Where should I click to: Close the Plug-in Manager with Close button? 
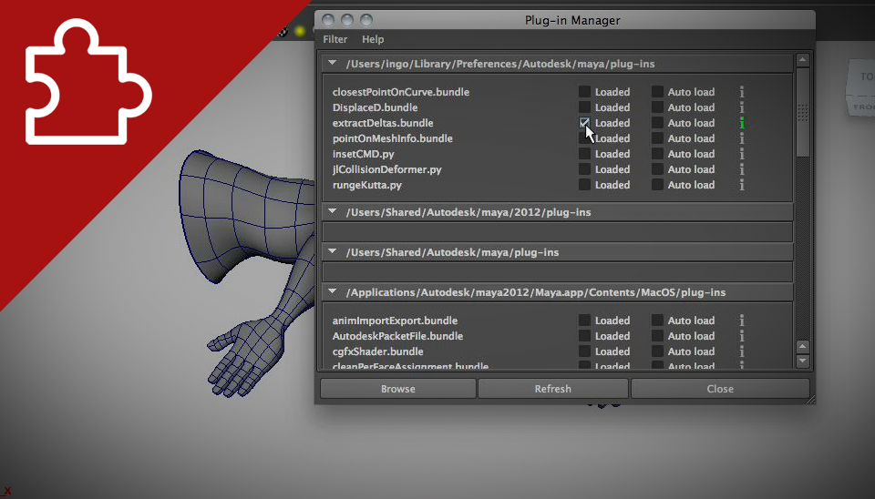click(x=720, y=389)
